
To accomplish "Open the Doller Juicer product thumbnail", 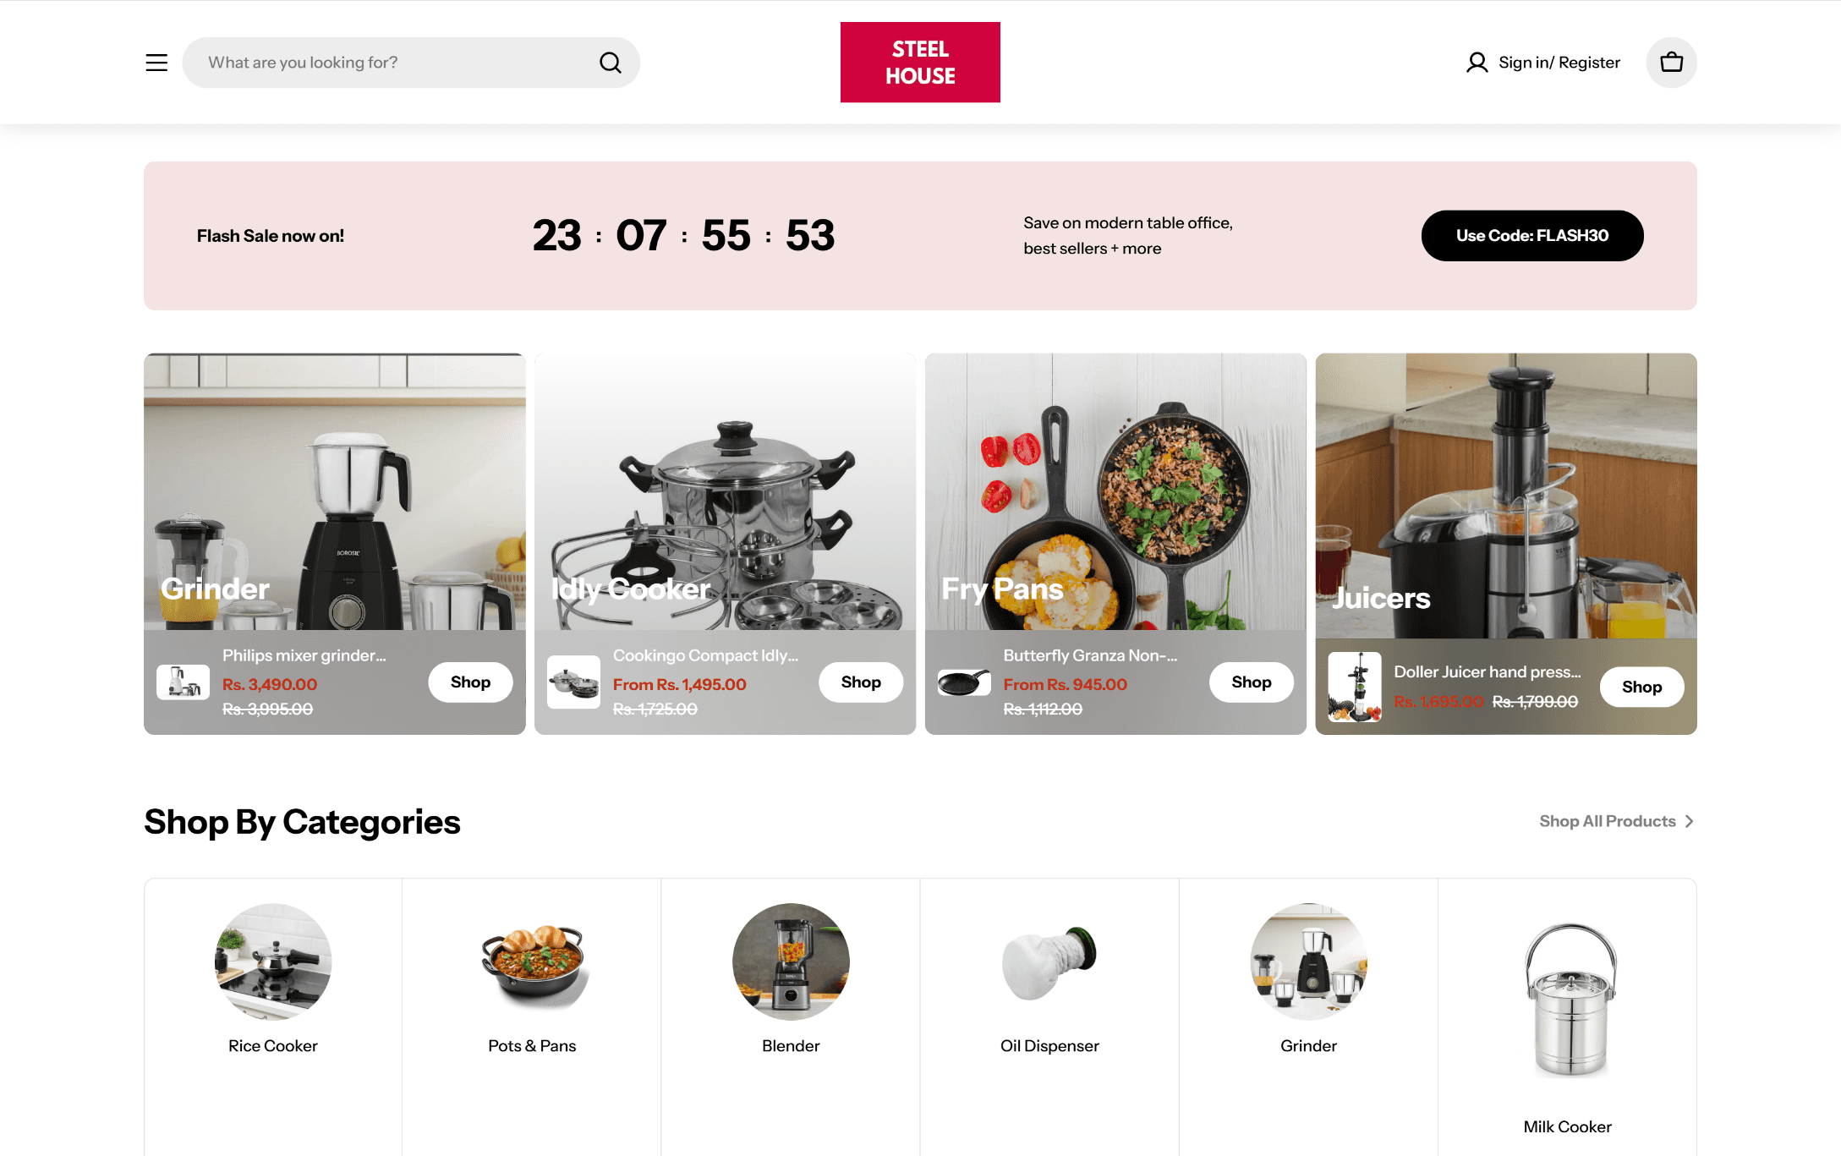I will [x=1355, y=687].
